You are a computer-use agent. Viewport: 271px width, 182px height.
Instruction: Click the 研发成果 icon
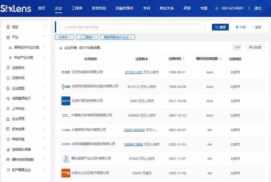point(8,129)
